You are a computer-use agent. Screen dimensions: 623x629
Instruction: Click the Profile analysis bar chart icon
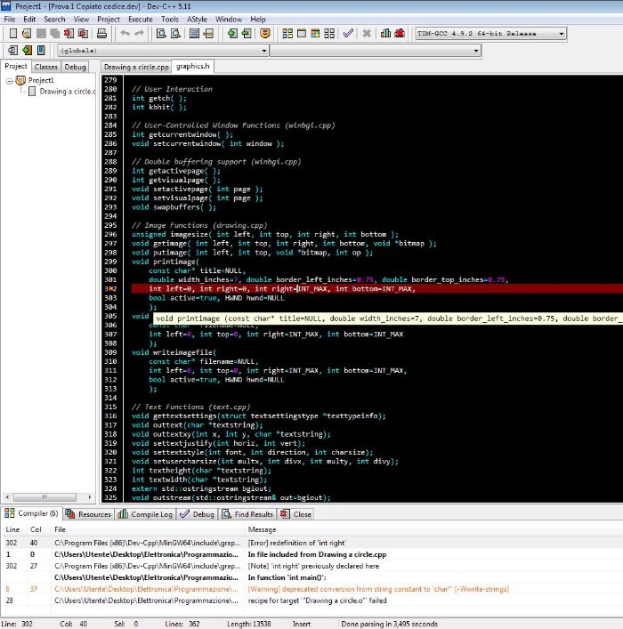pyautogui.click(x=385, y=33)
